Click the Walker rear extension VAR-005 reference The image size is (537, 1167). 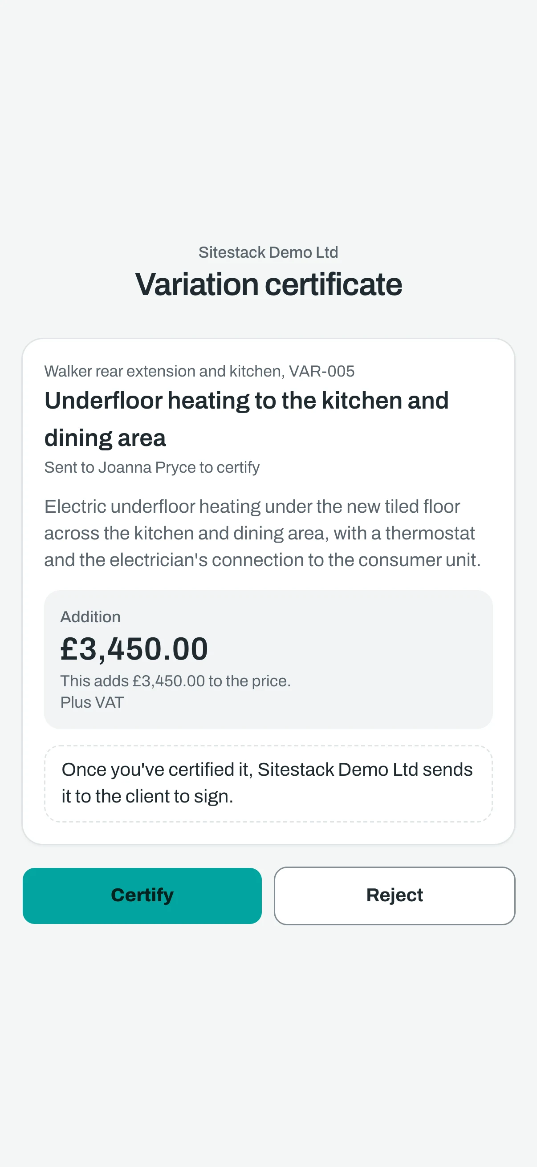click(199, 371)
